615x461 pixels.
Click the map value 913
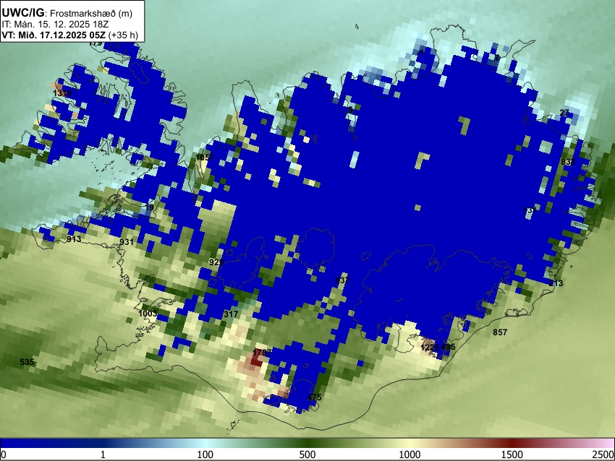pos(74,239)
